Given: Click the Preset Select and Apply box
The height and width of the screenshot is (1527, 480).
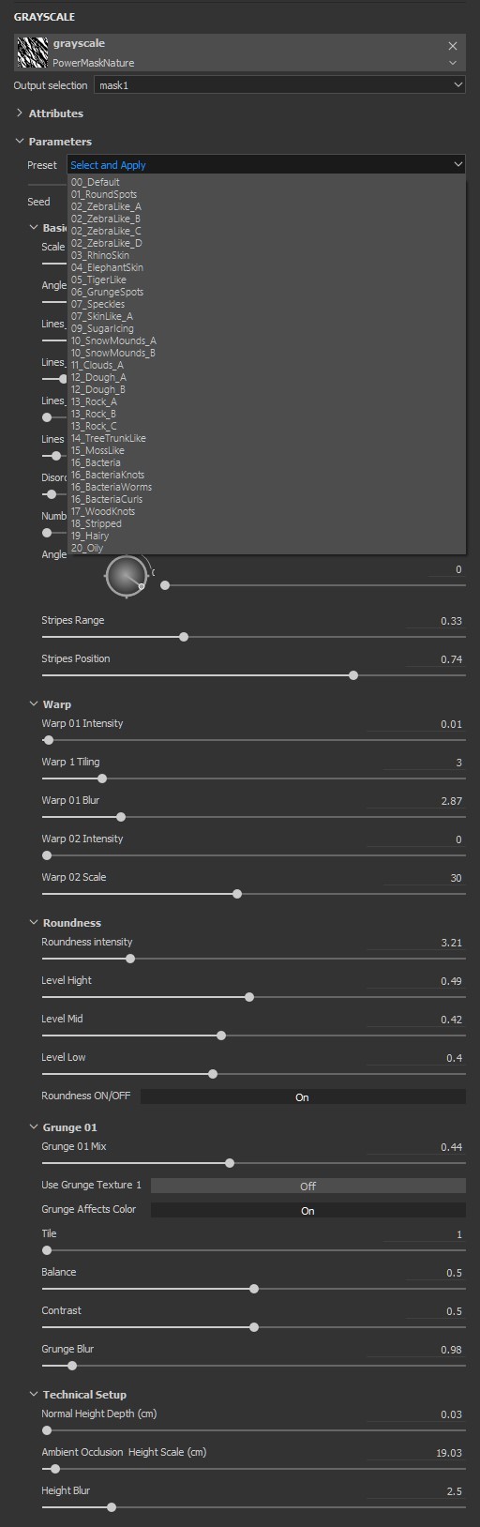Looking at the screenshot, I should point(266,164).
